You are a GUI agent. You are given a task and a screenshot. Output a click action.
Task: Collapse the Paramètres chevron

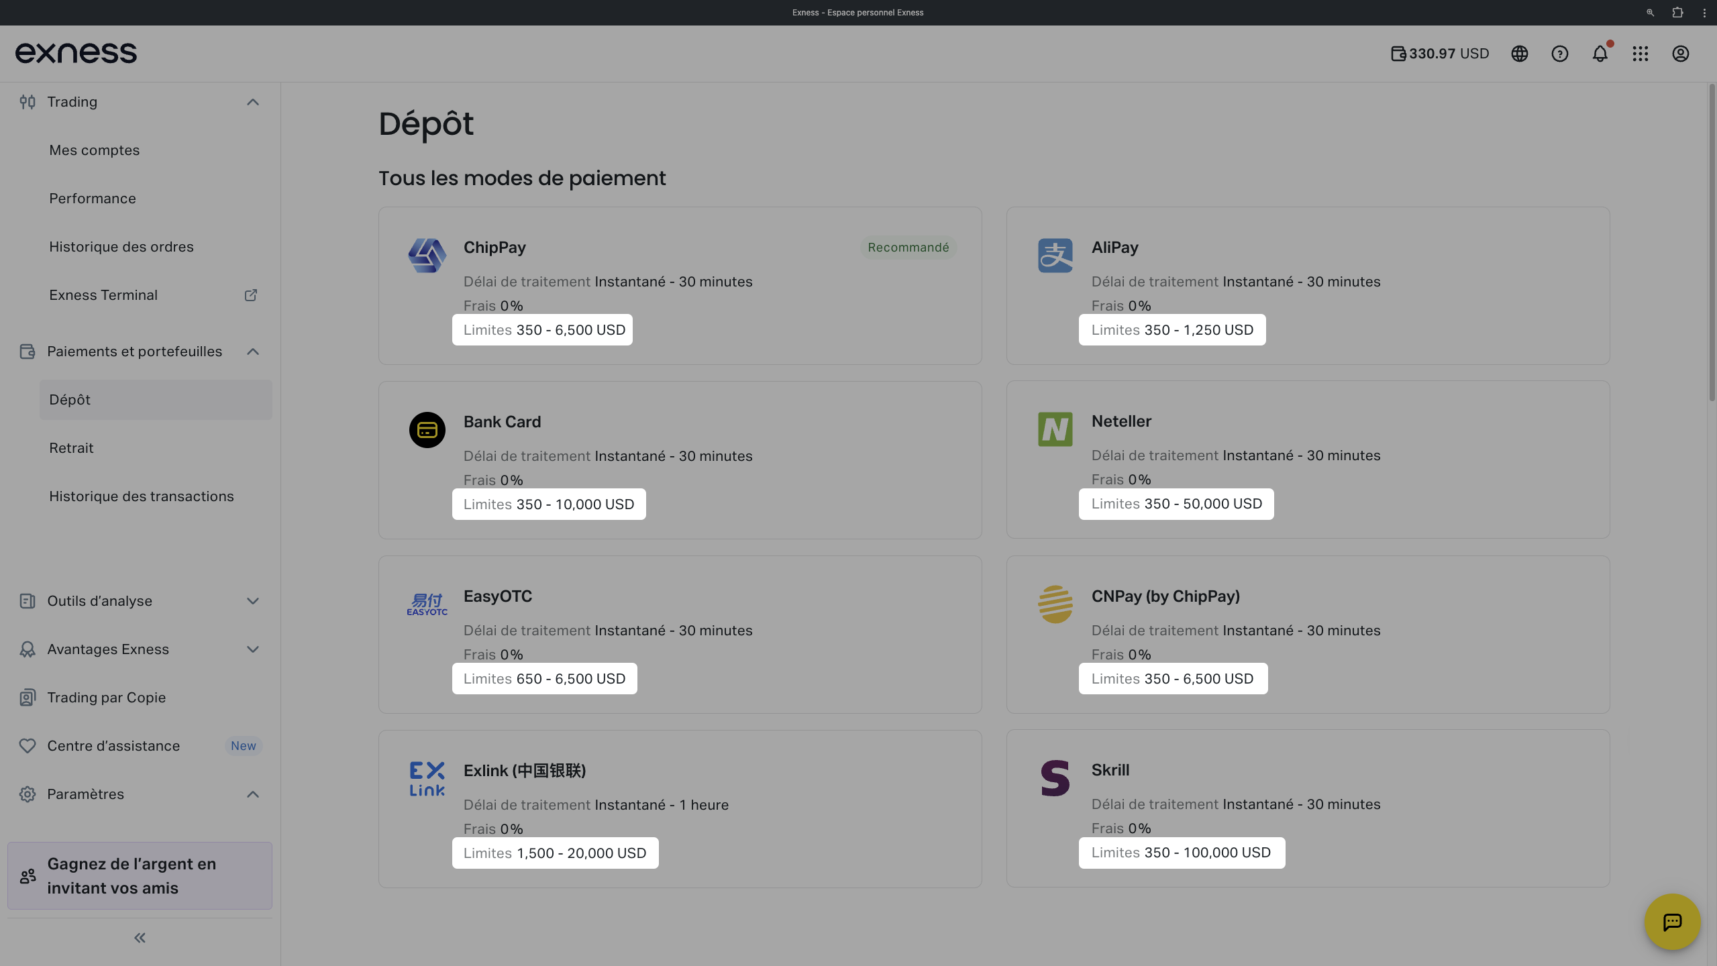click(x=253, y=794)
